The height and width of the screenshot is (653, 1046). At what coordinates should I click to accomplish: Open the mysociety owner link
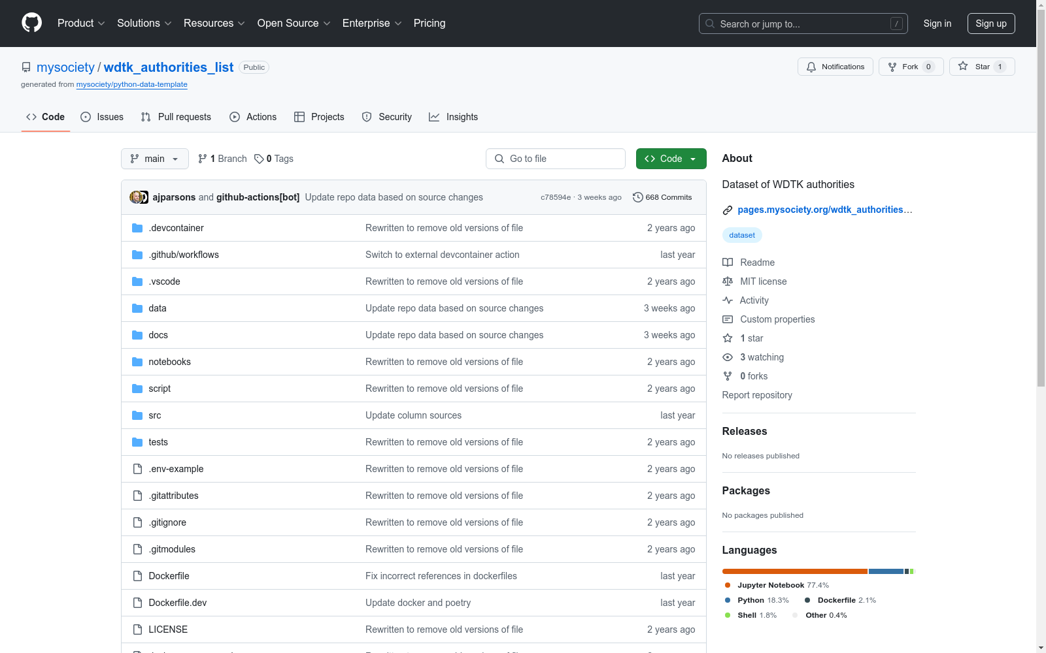tap(65, 67)
